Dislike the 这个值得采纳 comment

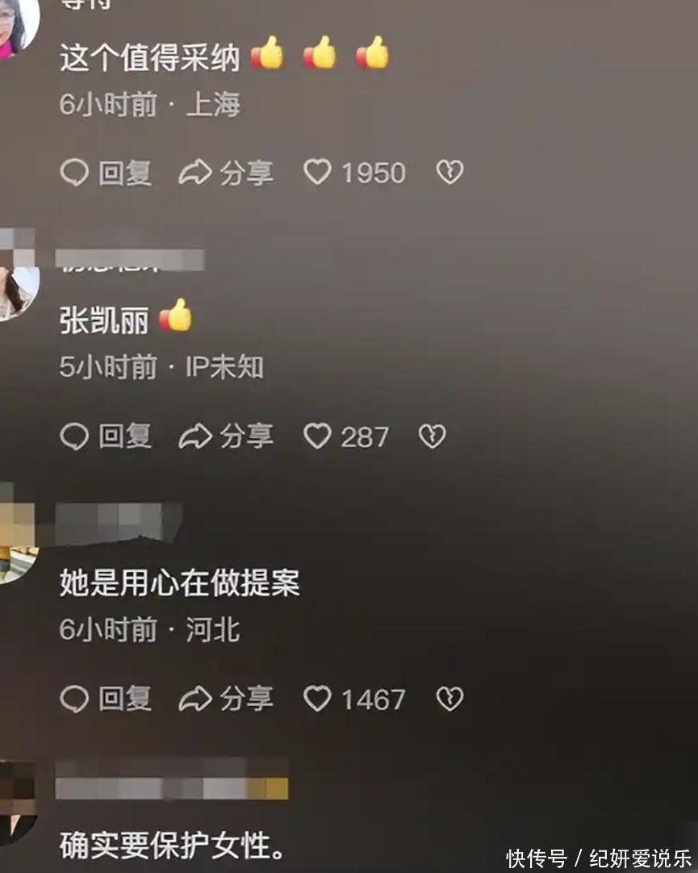pos(449,172)
